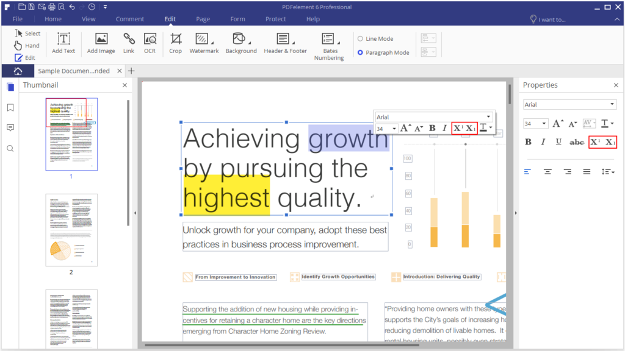Insert a Link using the Link icon
Viewport: 625px width, 351px height.
[129, 43]
